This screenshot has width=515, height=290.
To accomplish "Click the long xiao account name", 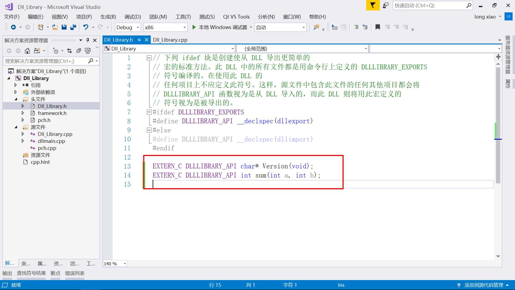I will click(x=485, y=17).
